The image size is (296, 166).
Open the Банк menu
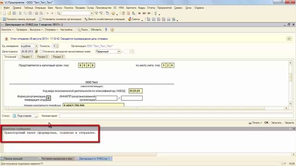tap(50, 8)
